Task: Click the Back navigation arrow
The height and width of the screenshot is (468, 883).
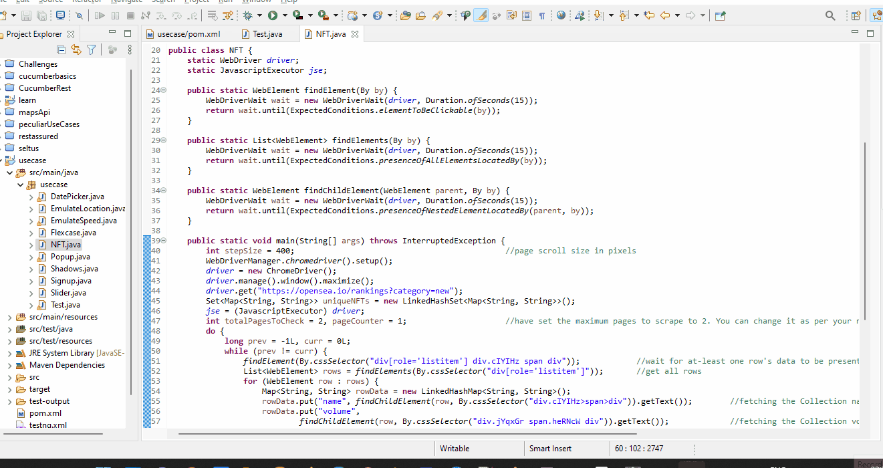Action: (x=664, y=15)
